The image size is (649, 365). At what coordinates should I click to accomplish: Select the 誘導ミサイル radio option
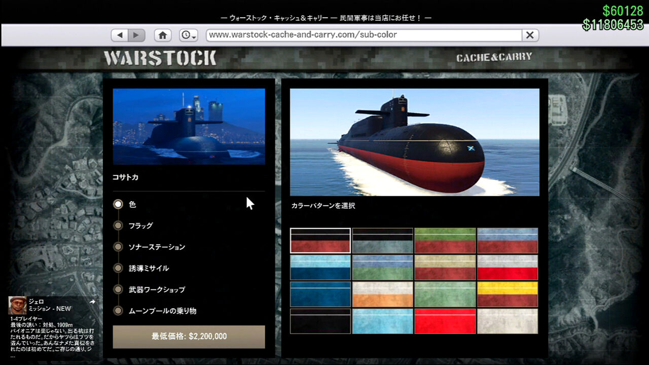(x=118, y=268)
